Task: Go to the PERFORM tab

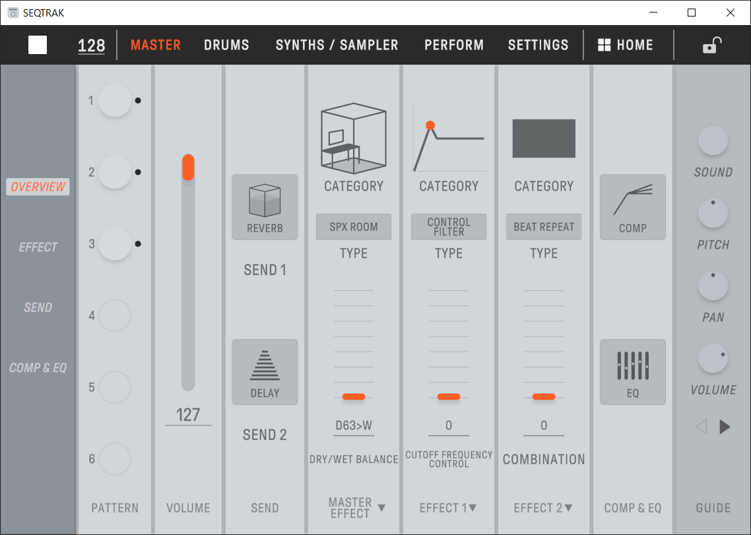Action: coord(454,45)
